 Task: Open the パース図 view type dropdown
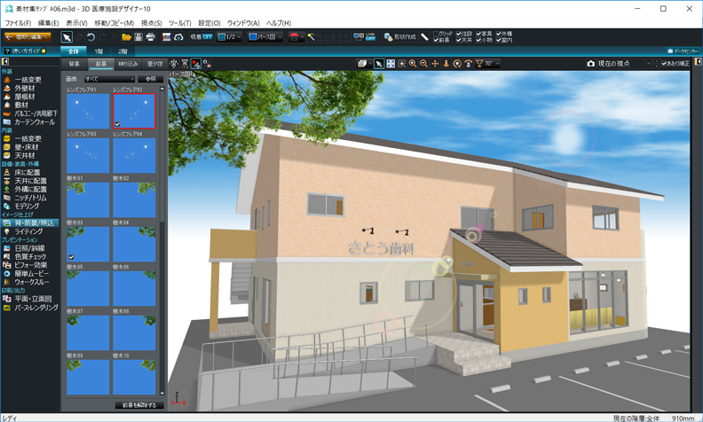click(x=265, y=36)
